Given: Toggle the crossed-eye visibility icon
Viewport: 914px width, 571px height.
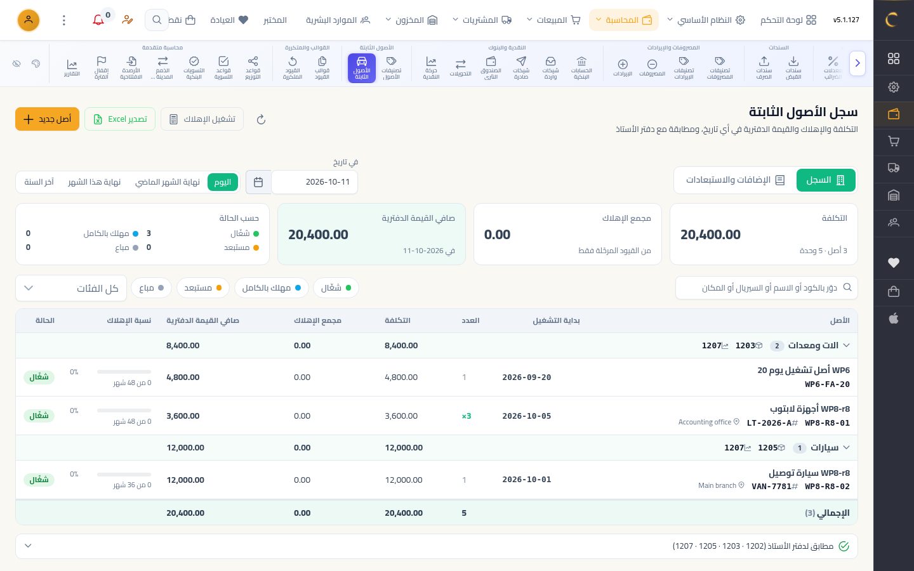Looking at the screenshot, I should 17,63.
